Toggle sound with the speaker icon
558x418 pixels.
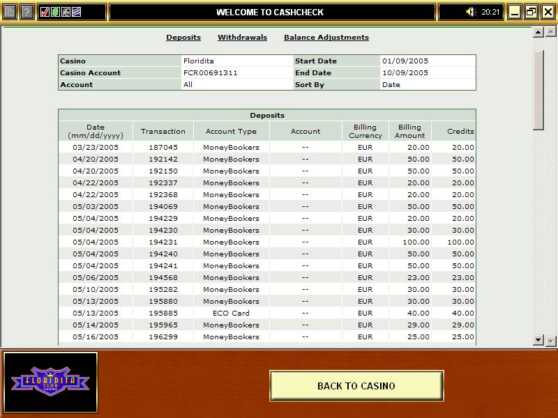pyautogui.click(x=471, y=12)
